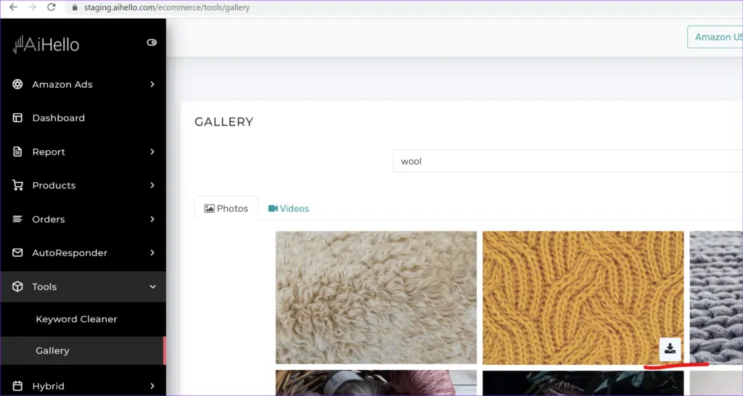
Task: Open the Dashboard layout icon
Action: coord(17,118)
